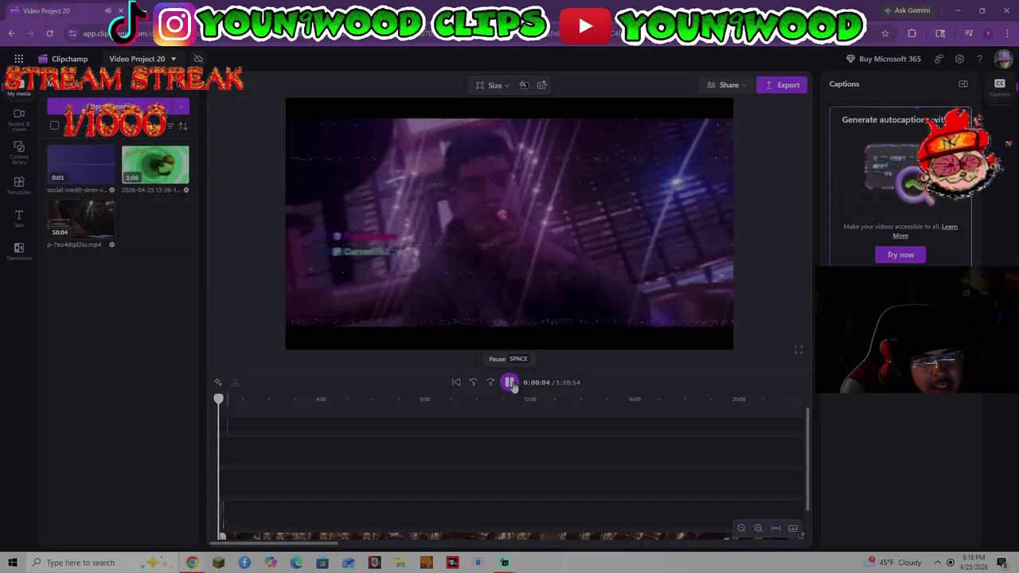Click the Clipchamp home logo
The image size is (1019, 573).
pyautogui.click(x=63, y=59)
